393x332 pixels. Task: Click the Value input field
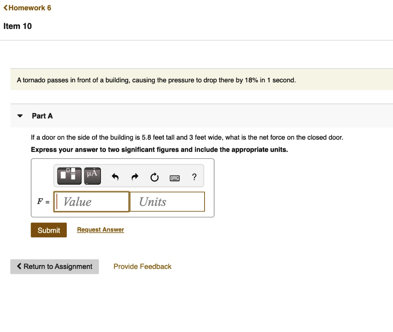91,202
